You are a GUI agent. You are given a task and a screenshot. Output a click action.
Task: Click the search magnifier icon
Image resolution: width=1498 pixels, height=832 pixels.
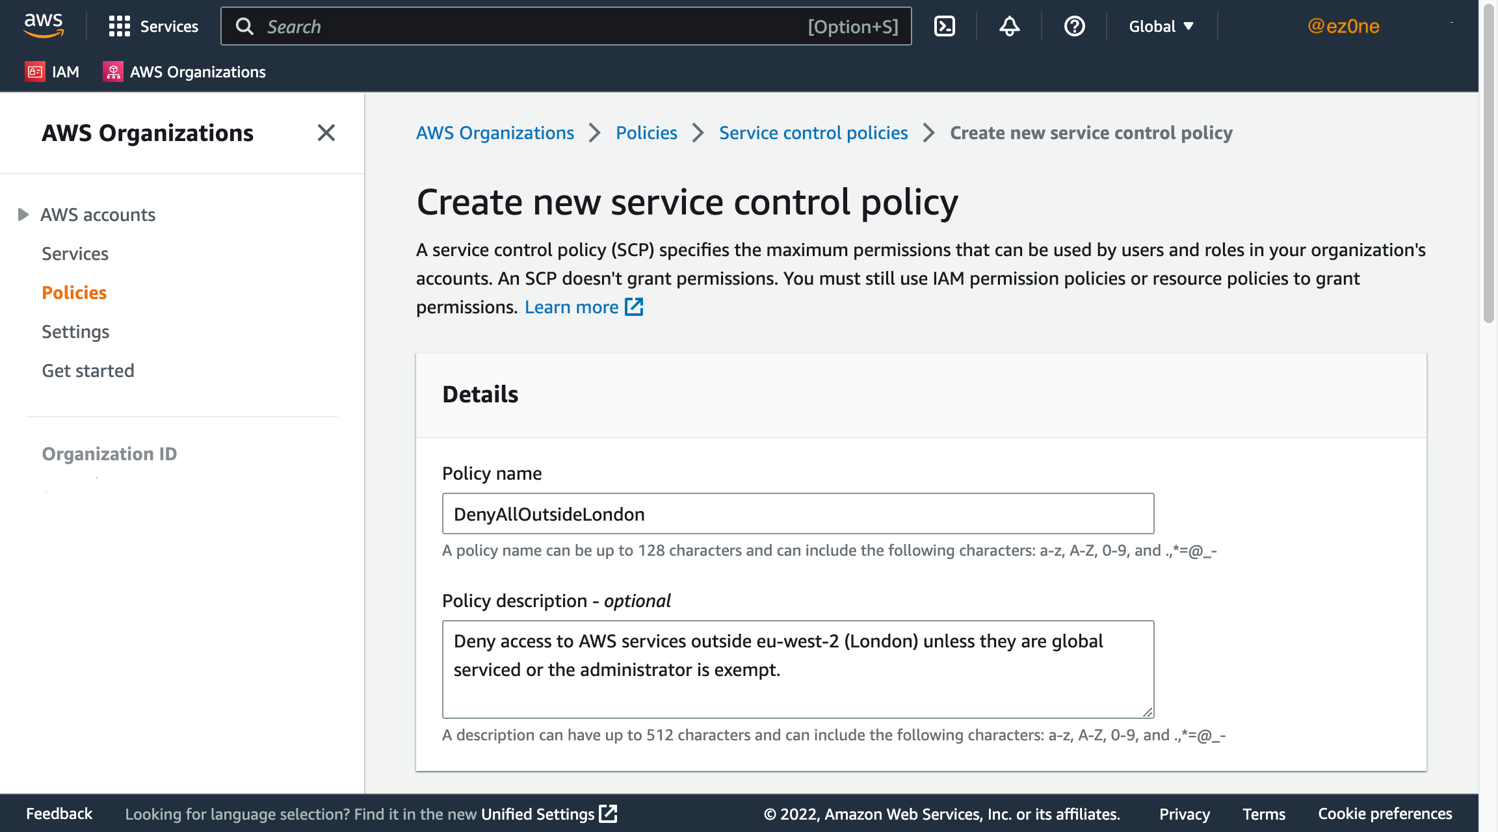244,27
